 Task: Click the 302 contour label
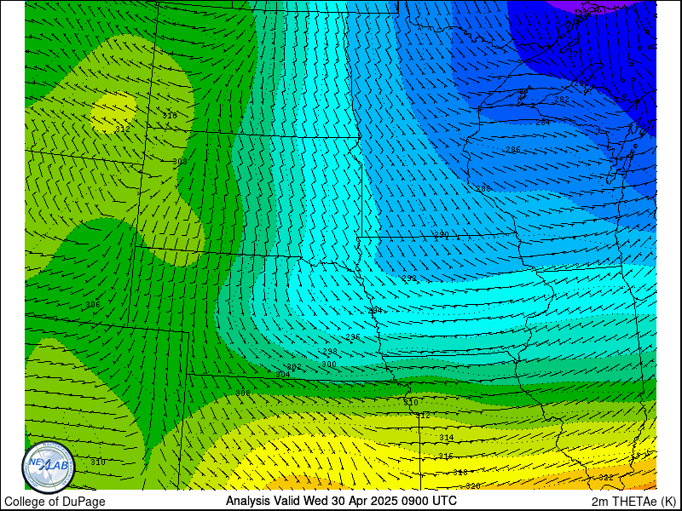(294, 367)
